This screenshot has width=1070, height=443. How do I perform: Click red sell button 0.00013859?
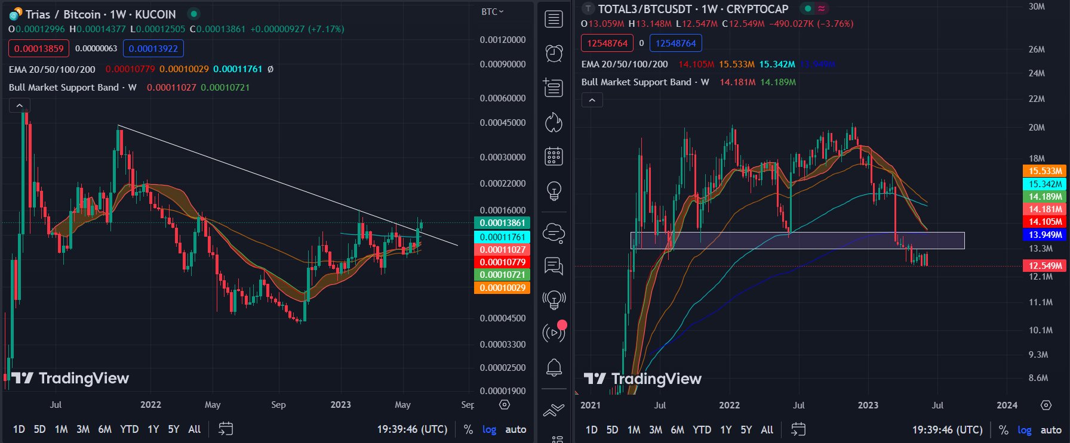[x=39, y=49]
